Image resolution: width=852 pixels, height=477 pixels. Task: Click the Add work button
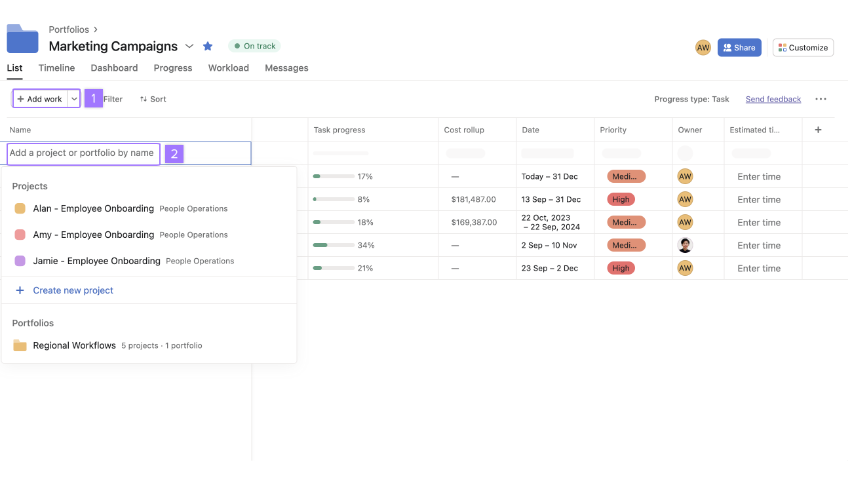[x=40, y=99]
